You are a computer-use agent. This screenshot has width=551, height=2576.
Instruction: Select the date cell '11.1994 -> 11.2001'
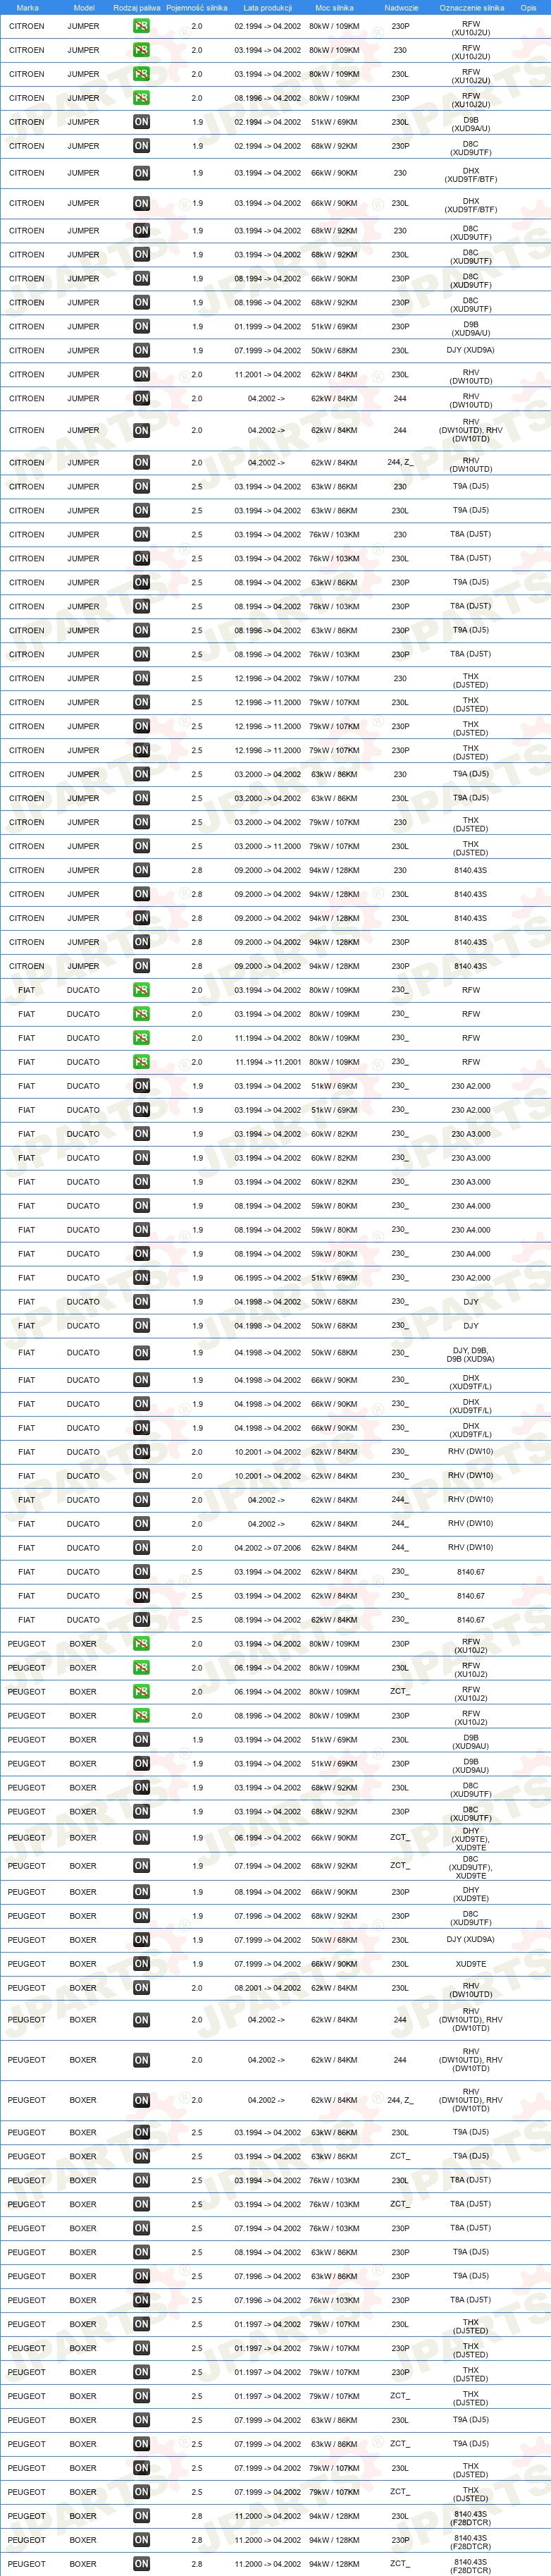267,1062
